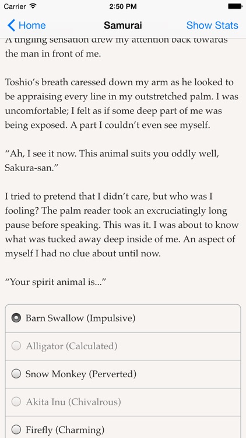Tap the Samurai title in header

(x=123, y=26)
